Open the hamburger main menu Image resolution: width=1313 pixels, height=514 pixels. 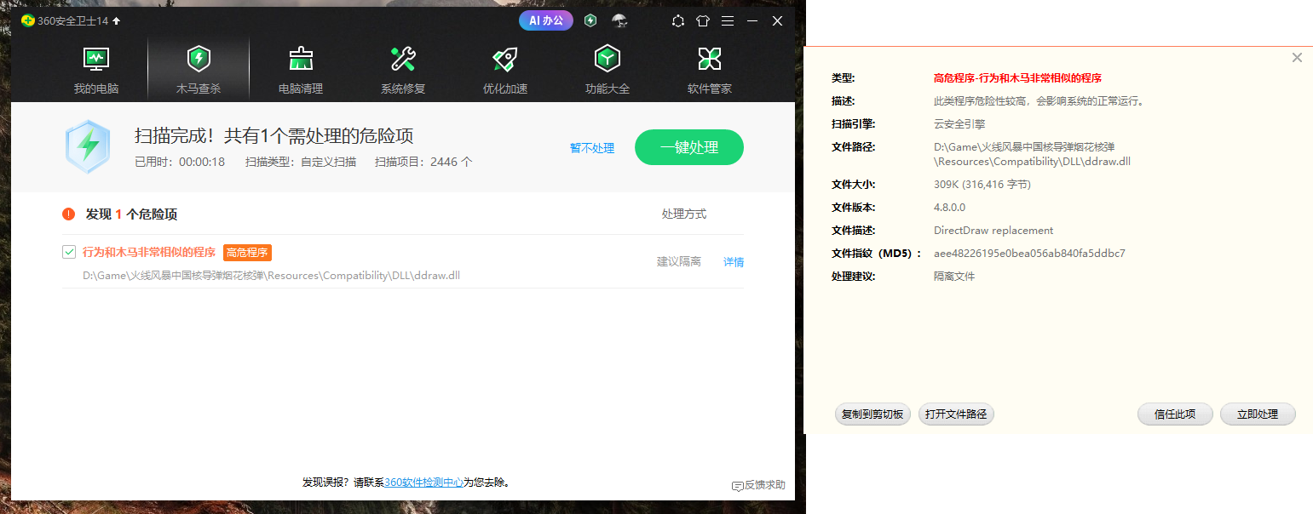click(728, 21)
